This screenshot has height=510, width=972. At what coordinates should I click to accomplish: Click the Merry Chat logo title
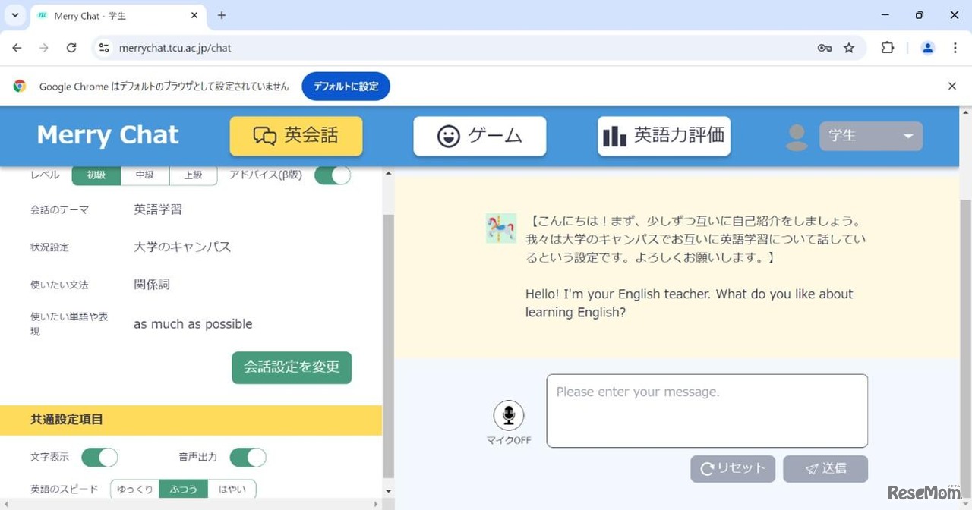(108, 135)
